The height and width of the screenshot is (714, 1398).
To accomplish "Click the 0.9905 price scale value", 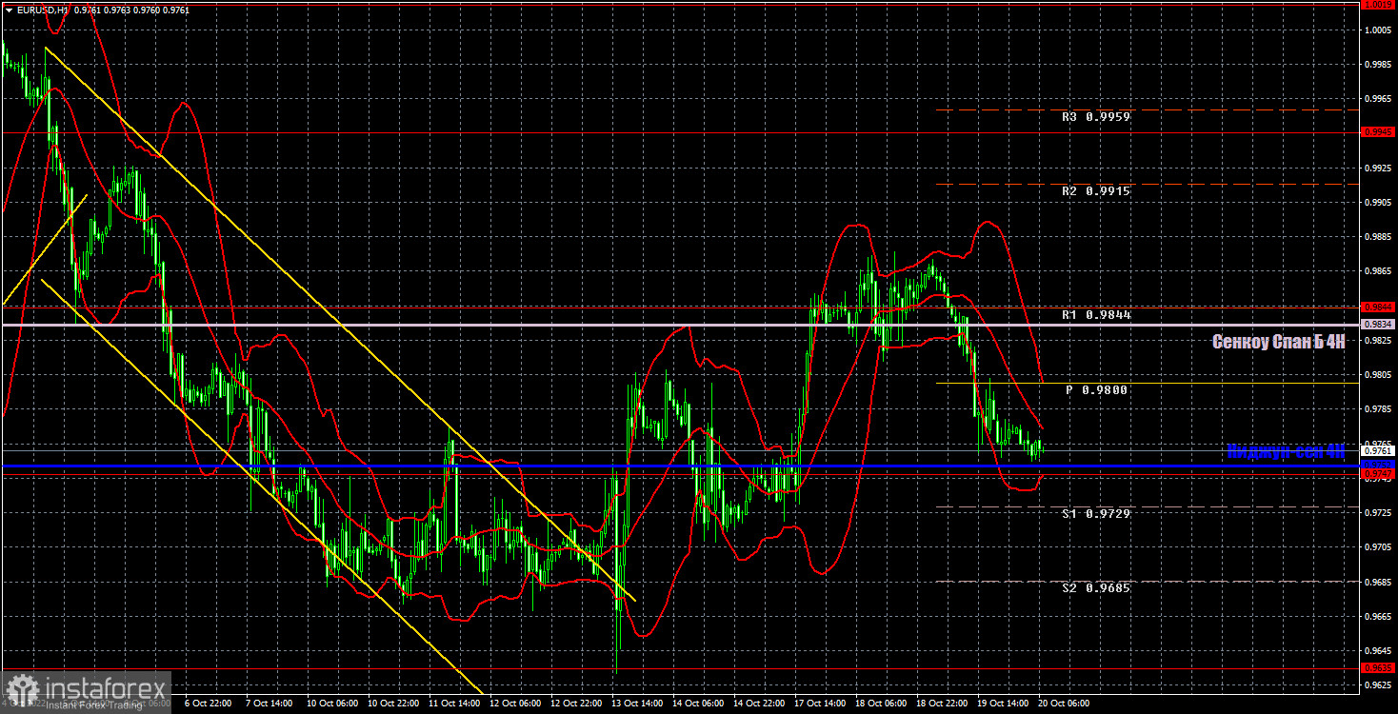I will (x=1379, y=203).
